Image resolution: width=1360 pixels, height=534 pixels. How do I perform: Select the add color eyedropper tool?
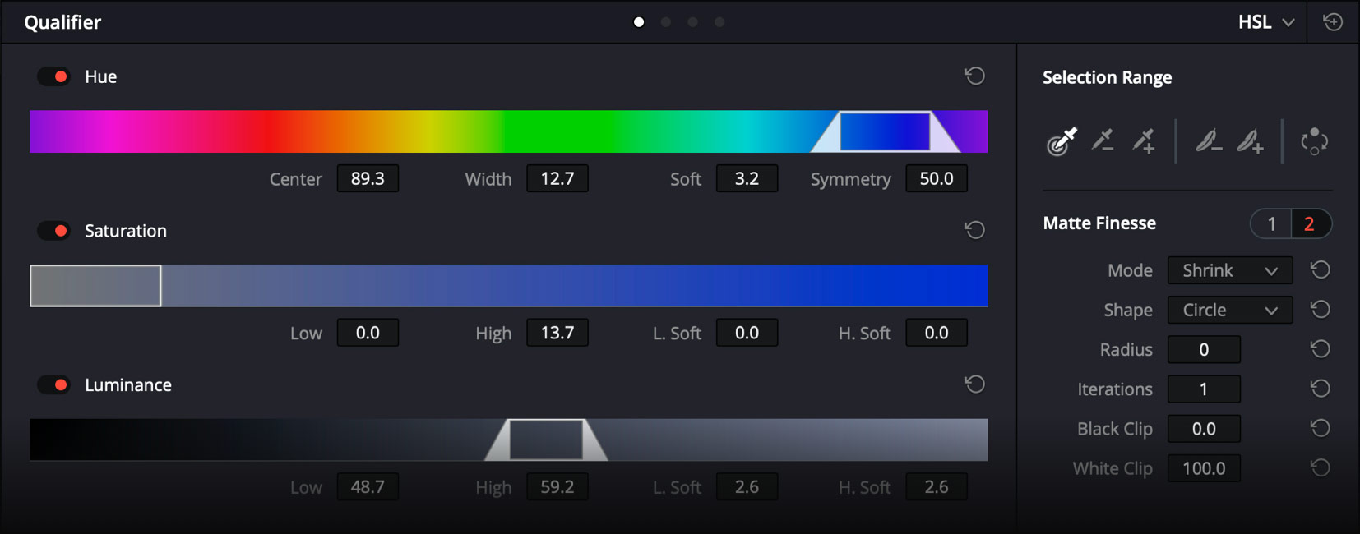[1144, 140]
